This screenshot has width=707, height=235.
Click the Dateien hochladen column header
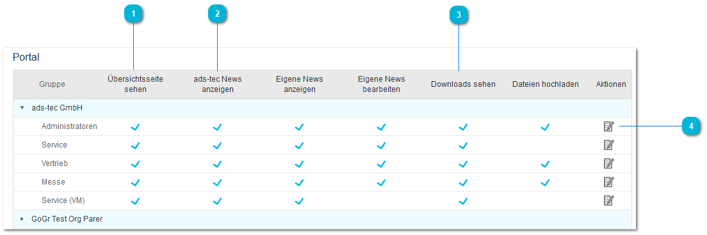coord(545,84)
